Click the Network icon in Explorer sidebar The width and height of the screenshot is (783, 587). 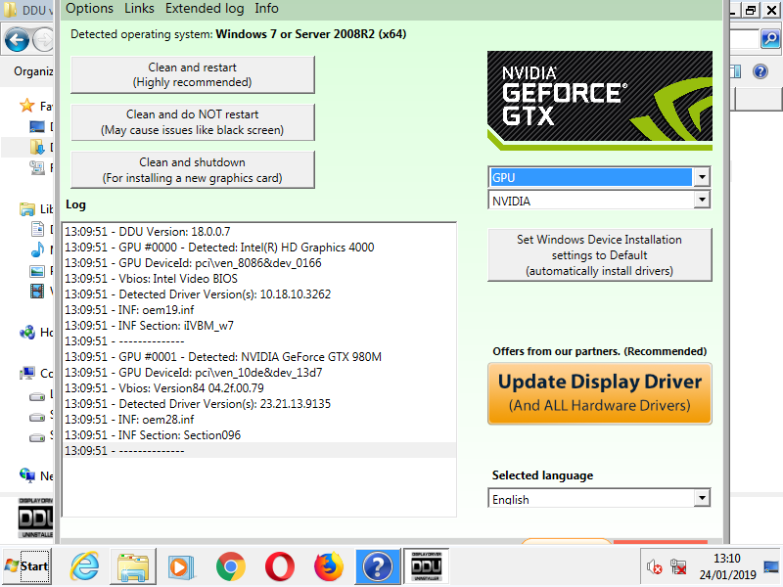point(27,474)
